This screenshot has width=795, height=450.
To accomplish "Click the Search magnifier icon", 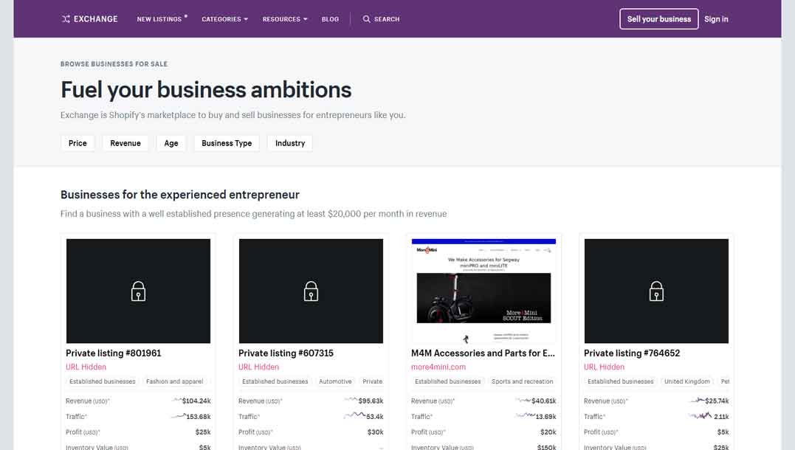I will pyautogui.click(x=366, y=18).
